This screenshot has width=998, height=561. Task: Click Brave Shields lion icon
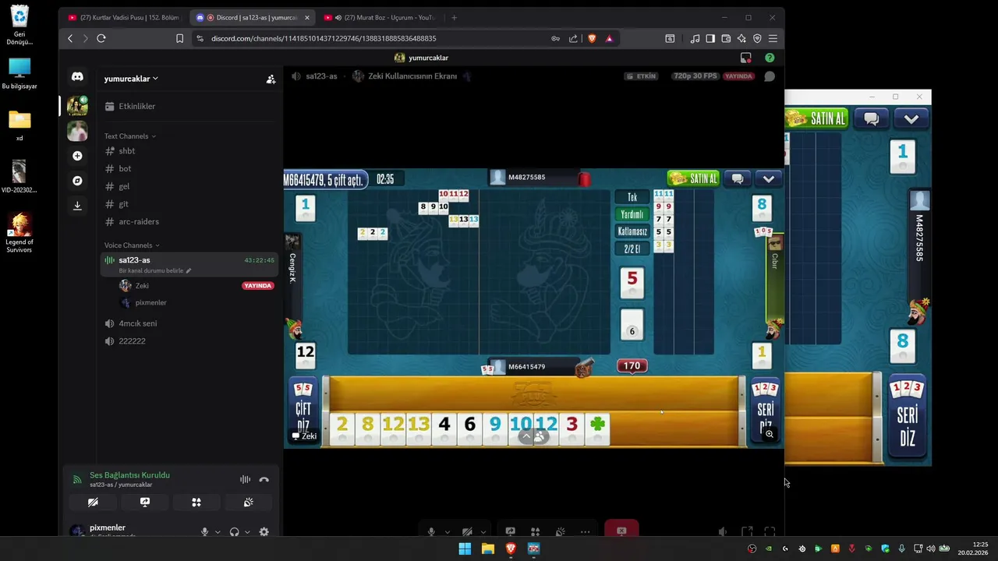[592, 38]
